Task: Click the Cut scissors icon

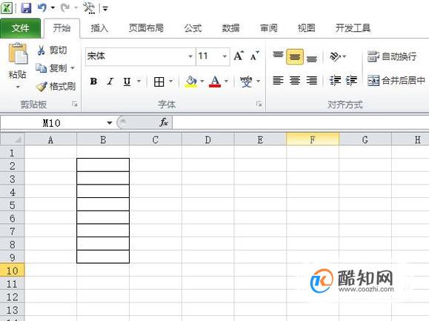Action: pyautogui.click(x=41, y=50)
